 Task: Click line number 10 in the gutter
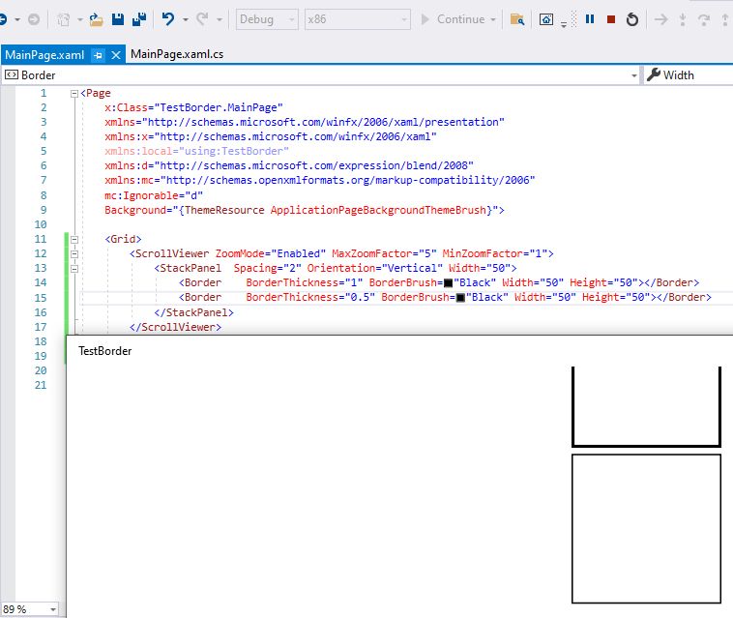click(41, 224)
